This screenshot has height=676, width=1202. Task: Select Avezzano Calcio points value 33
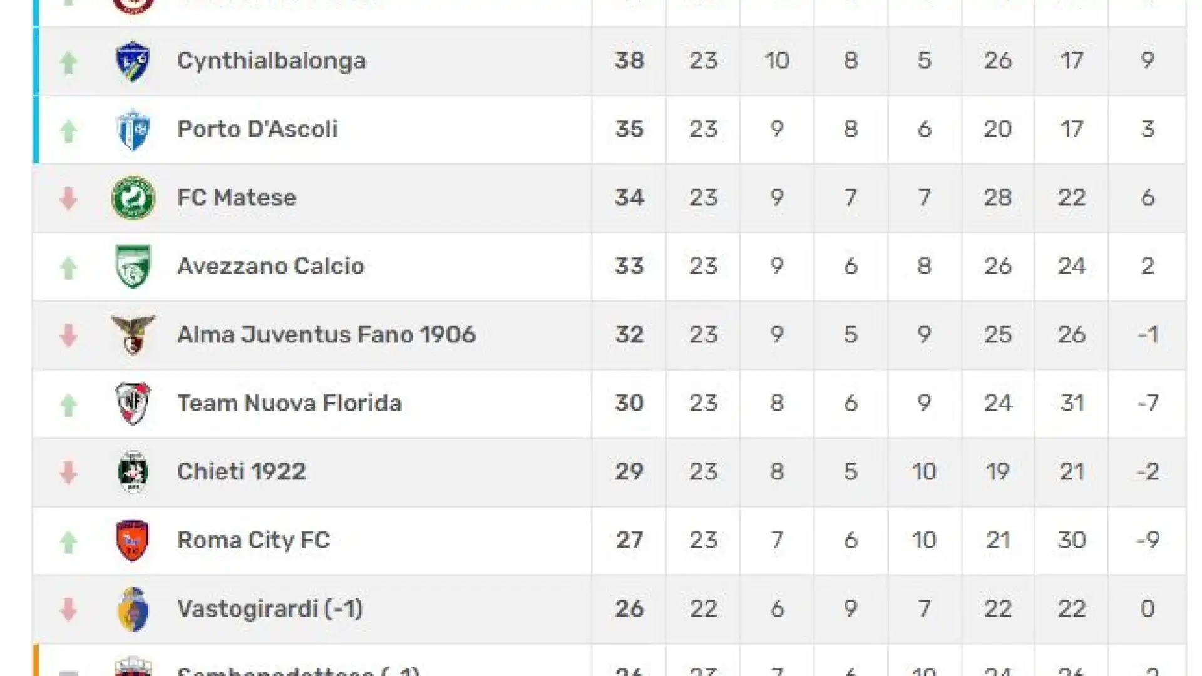click(629, 266)
